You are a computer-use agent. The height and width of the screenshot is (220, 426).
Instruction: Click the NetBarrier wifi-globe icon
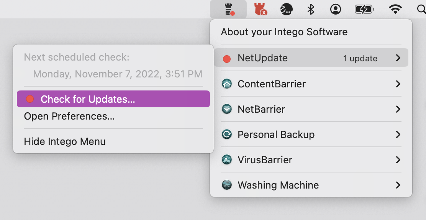pyautogui.click(x=226, y=109)
